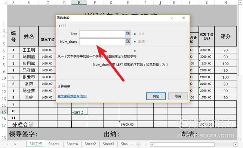Close the 函数参数 dialog
This screenshot has width=243, height=148.
(x=184, y=18)
